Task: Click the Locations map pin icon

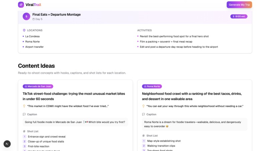Action: point(24,30)
